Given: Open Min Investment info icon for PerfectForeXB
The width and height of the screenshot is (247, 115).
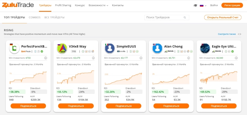Looking at the screenshot, I should tap(46, 58).
